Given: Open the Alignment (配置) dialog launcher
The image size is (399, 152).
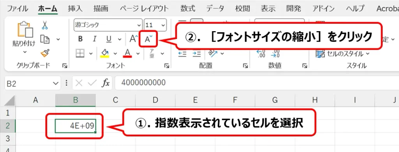Looking at the screenshot, I should pos(245,66).
